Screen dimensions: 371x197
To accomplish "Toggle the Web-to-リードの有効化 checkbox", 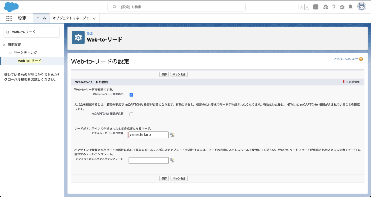I will tap(131, 95).
